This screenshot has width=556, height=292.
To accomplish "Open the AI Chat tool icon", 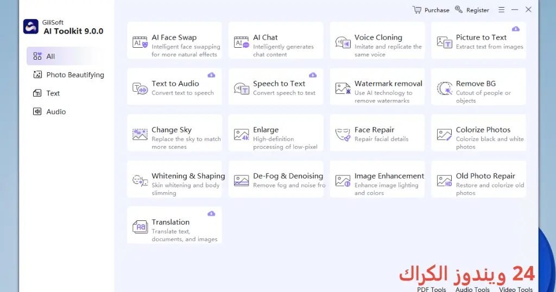I will coord(242,42).
